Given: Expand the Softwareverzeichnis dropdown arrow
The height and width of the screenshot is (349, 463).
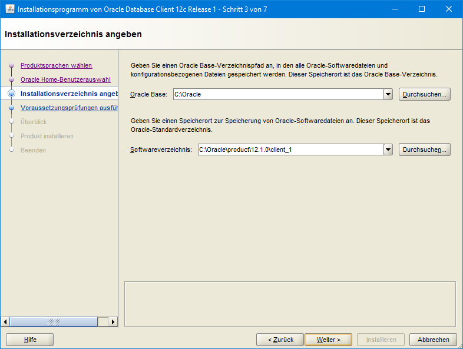Looking at the screenshot, I should coord(388,150).
